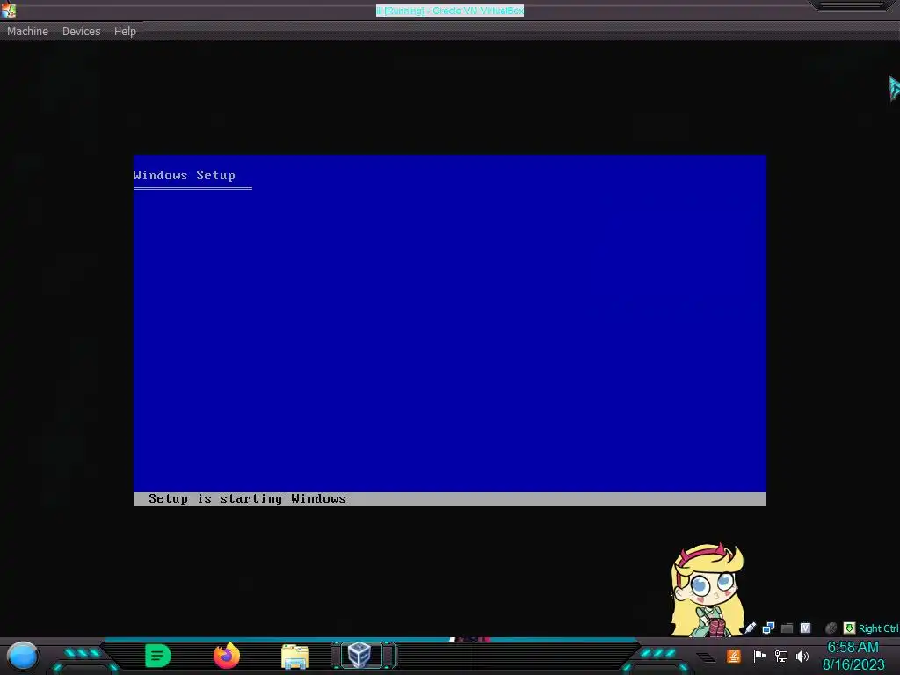
Task: Open the volume speaker icon
Action: pyautogui.click(x=802, y=656)
